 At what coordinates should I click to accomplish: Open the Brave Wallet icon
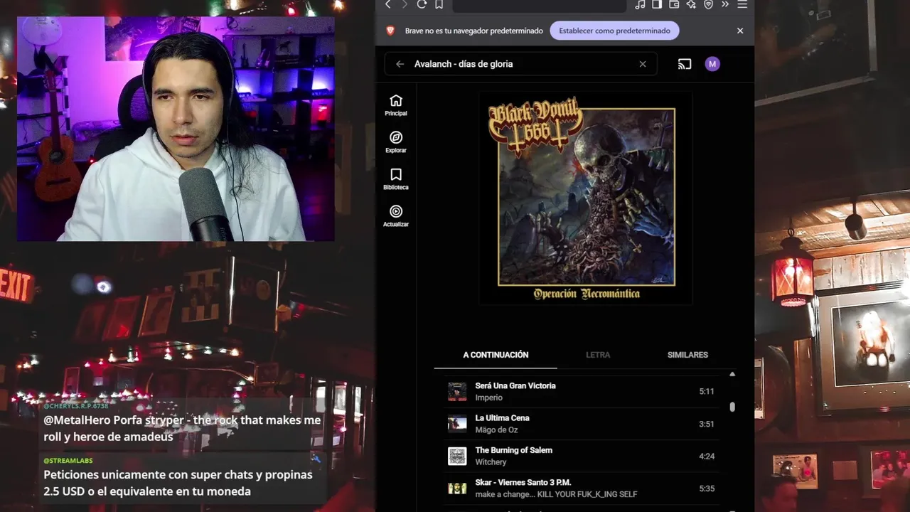(674, 4)
